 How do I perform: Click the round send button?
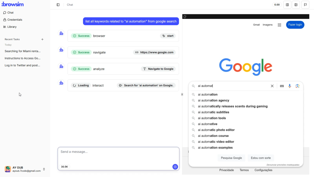click(175, 167)
